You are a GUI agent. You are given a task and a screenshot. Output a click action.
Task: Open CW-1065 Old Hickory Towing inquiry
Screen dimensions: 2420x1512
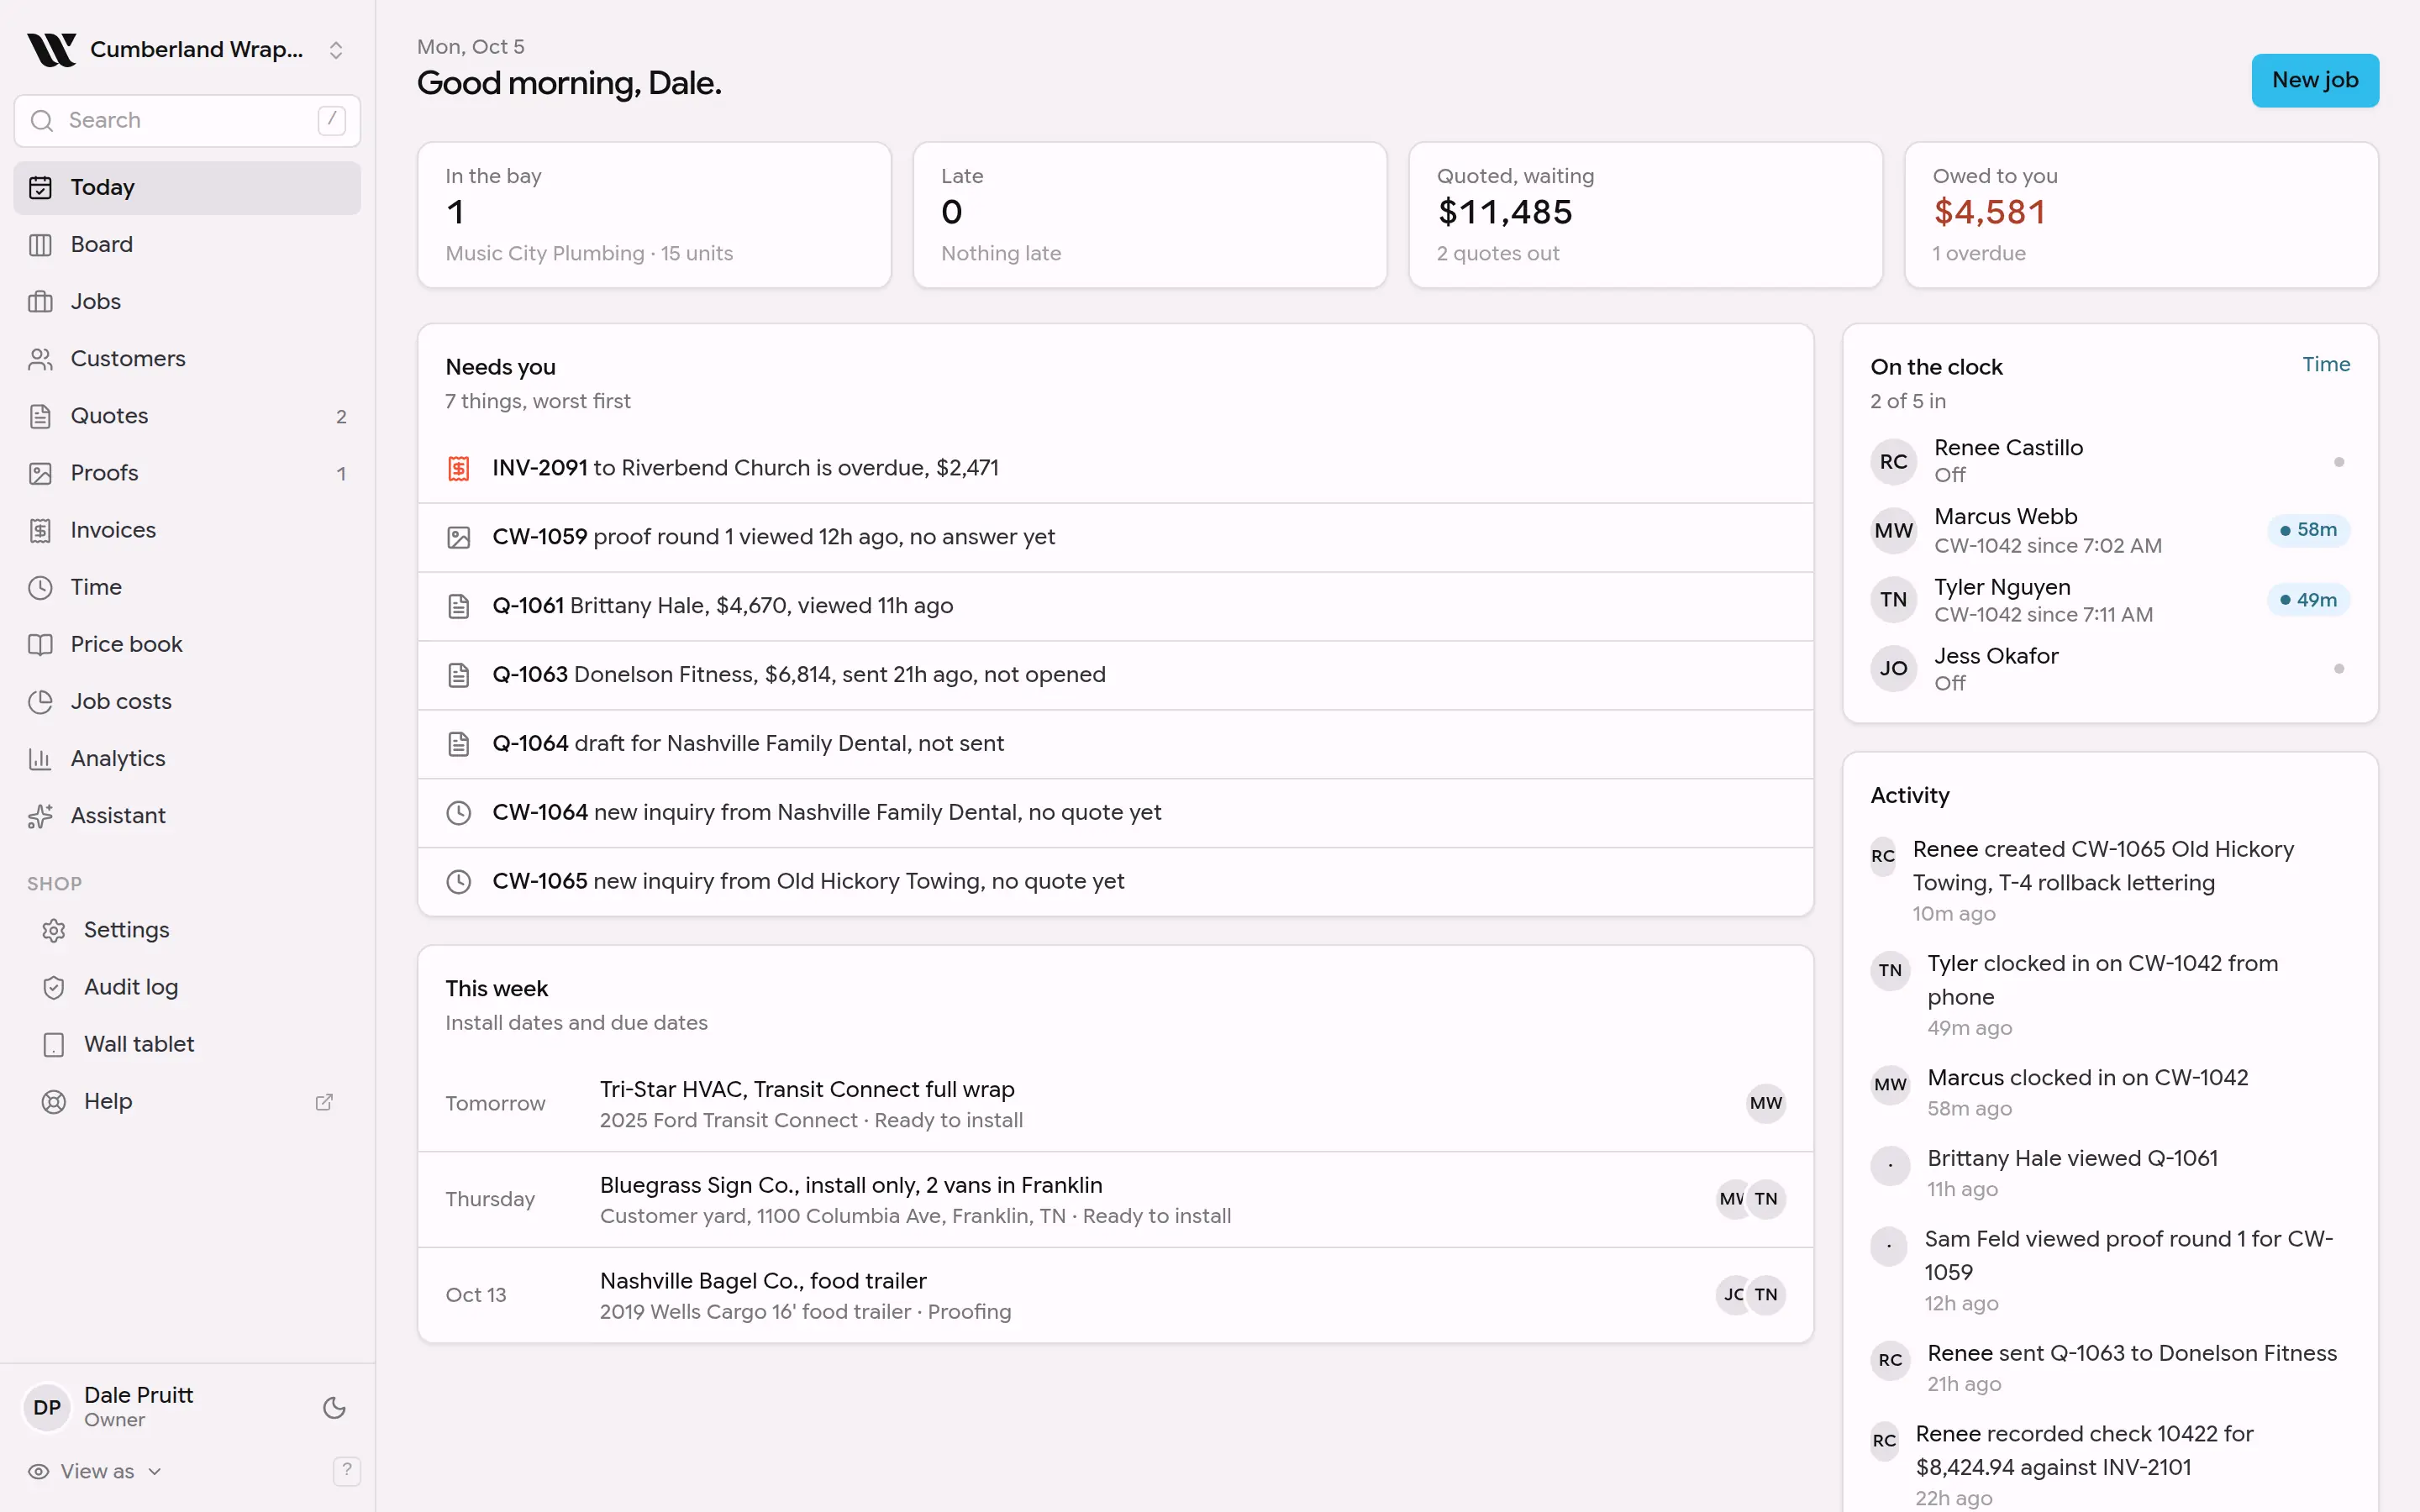pos(1115,881)
